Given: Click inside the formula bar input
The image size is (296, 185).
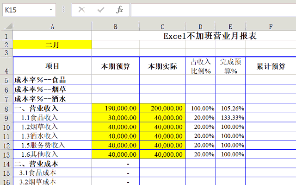Looking at the screenshot, I should coord(213,10).
